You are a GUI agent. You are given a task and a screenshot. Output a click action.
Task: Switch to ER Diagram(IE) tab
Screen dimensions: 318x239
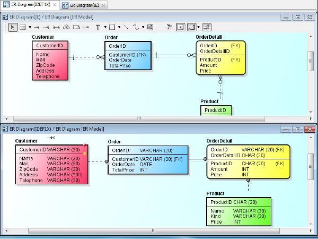point(82,5)
